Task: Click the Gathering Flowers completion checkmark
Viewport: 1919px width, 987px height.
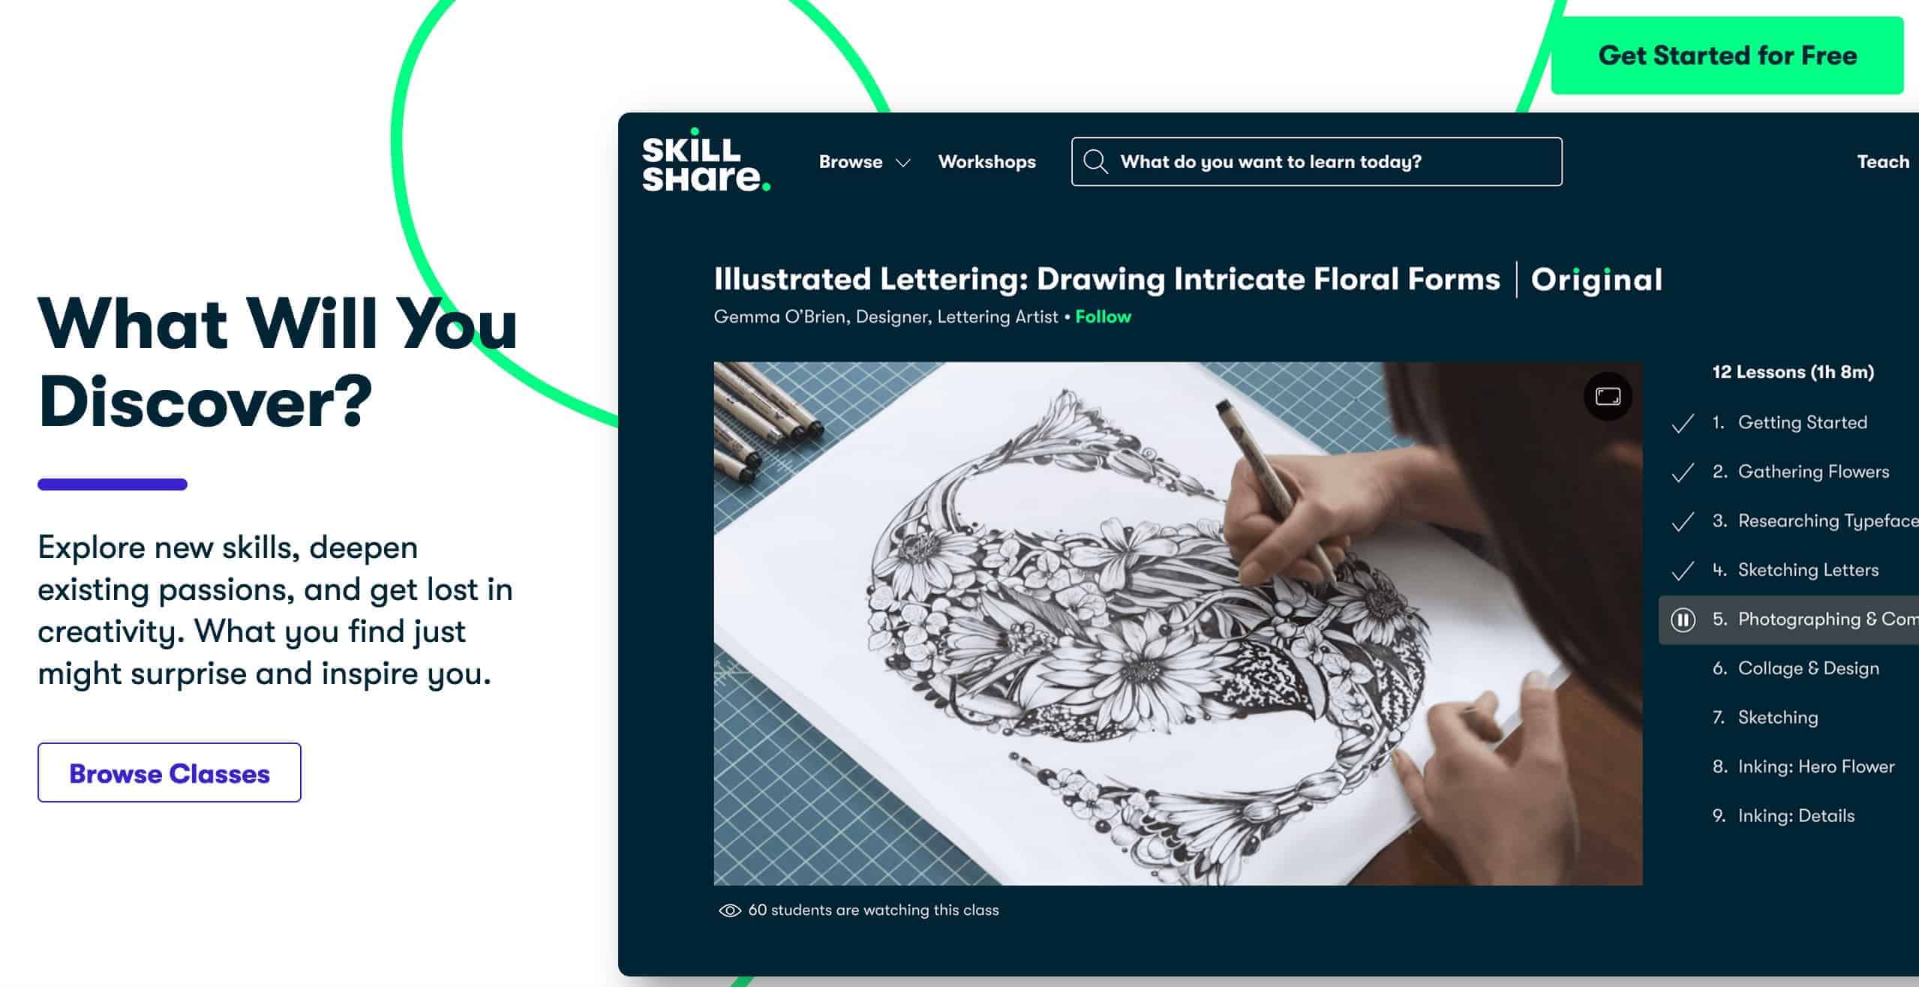Action: (1683, 472)
